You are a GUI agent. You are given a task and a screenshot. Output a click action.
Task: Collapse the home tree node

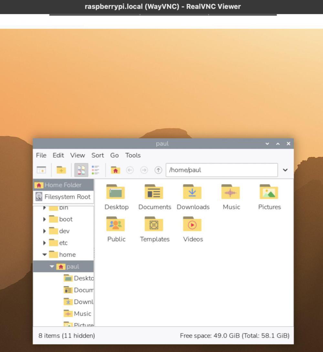45,255
